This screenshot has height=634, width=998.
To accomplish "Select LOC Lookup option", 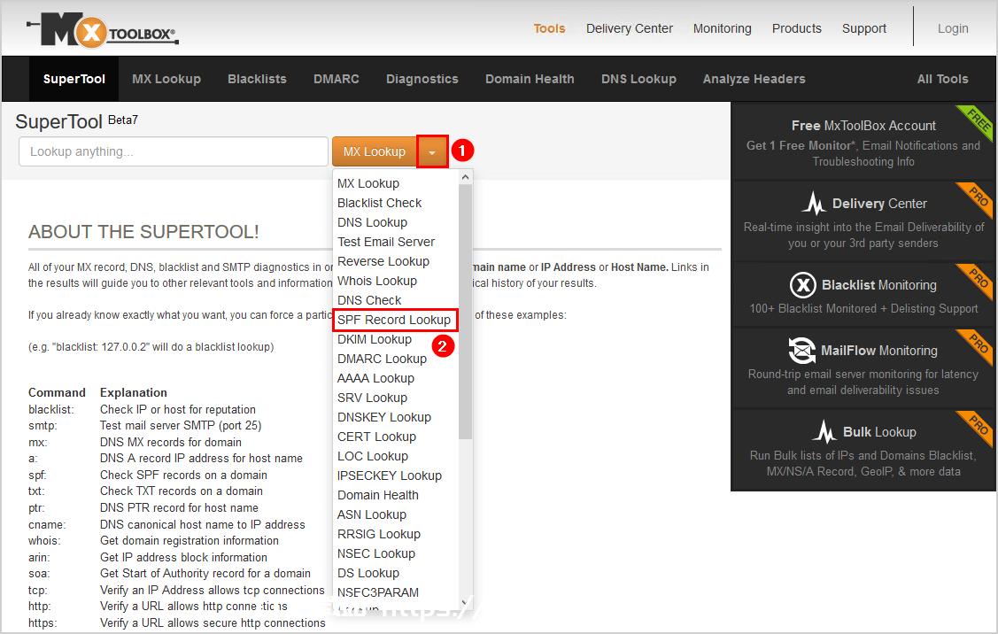I will tap(373, 456).
